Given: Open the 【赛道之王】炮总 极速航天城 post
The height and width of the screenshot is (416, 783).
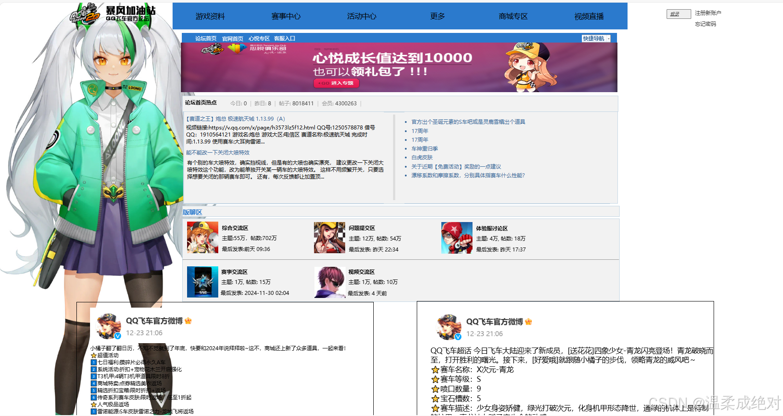Looking at the screenshot, I should tap(235, 119).
